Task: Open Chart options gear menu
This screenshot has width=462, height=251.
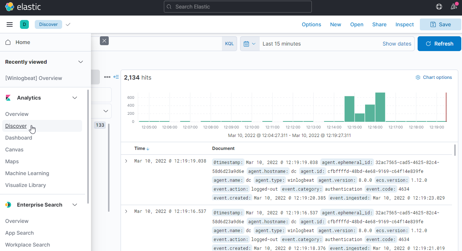Action: point(434,77)
